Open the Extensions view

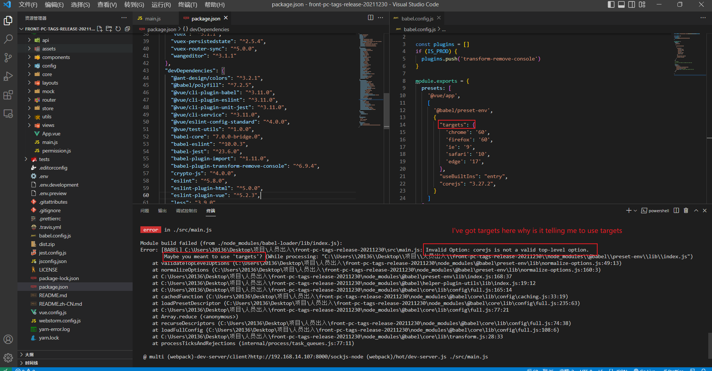(x=8, y=95)
